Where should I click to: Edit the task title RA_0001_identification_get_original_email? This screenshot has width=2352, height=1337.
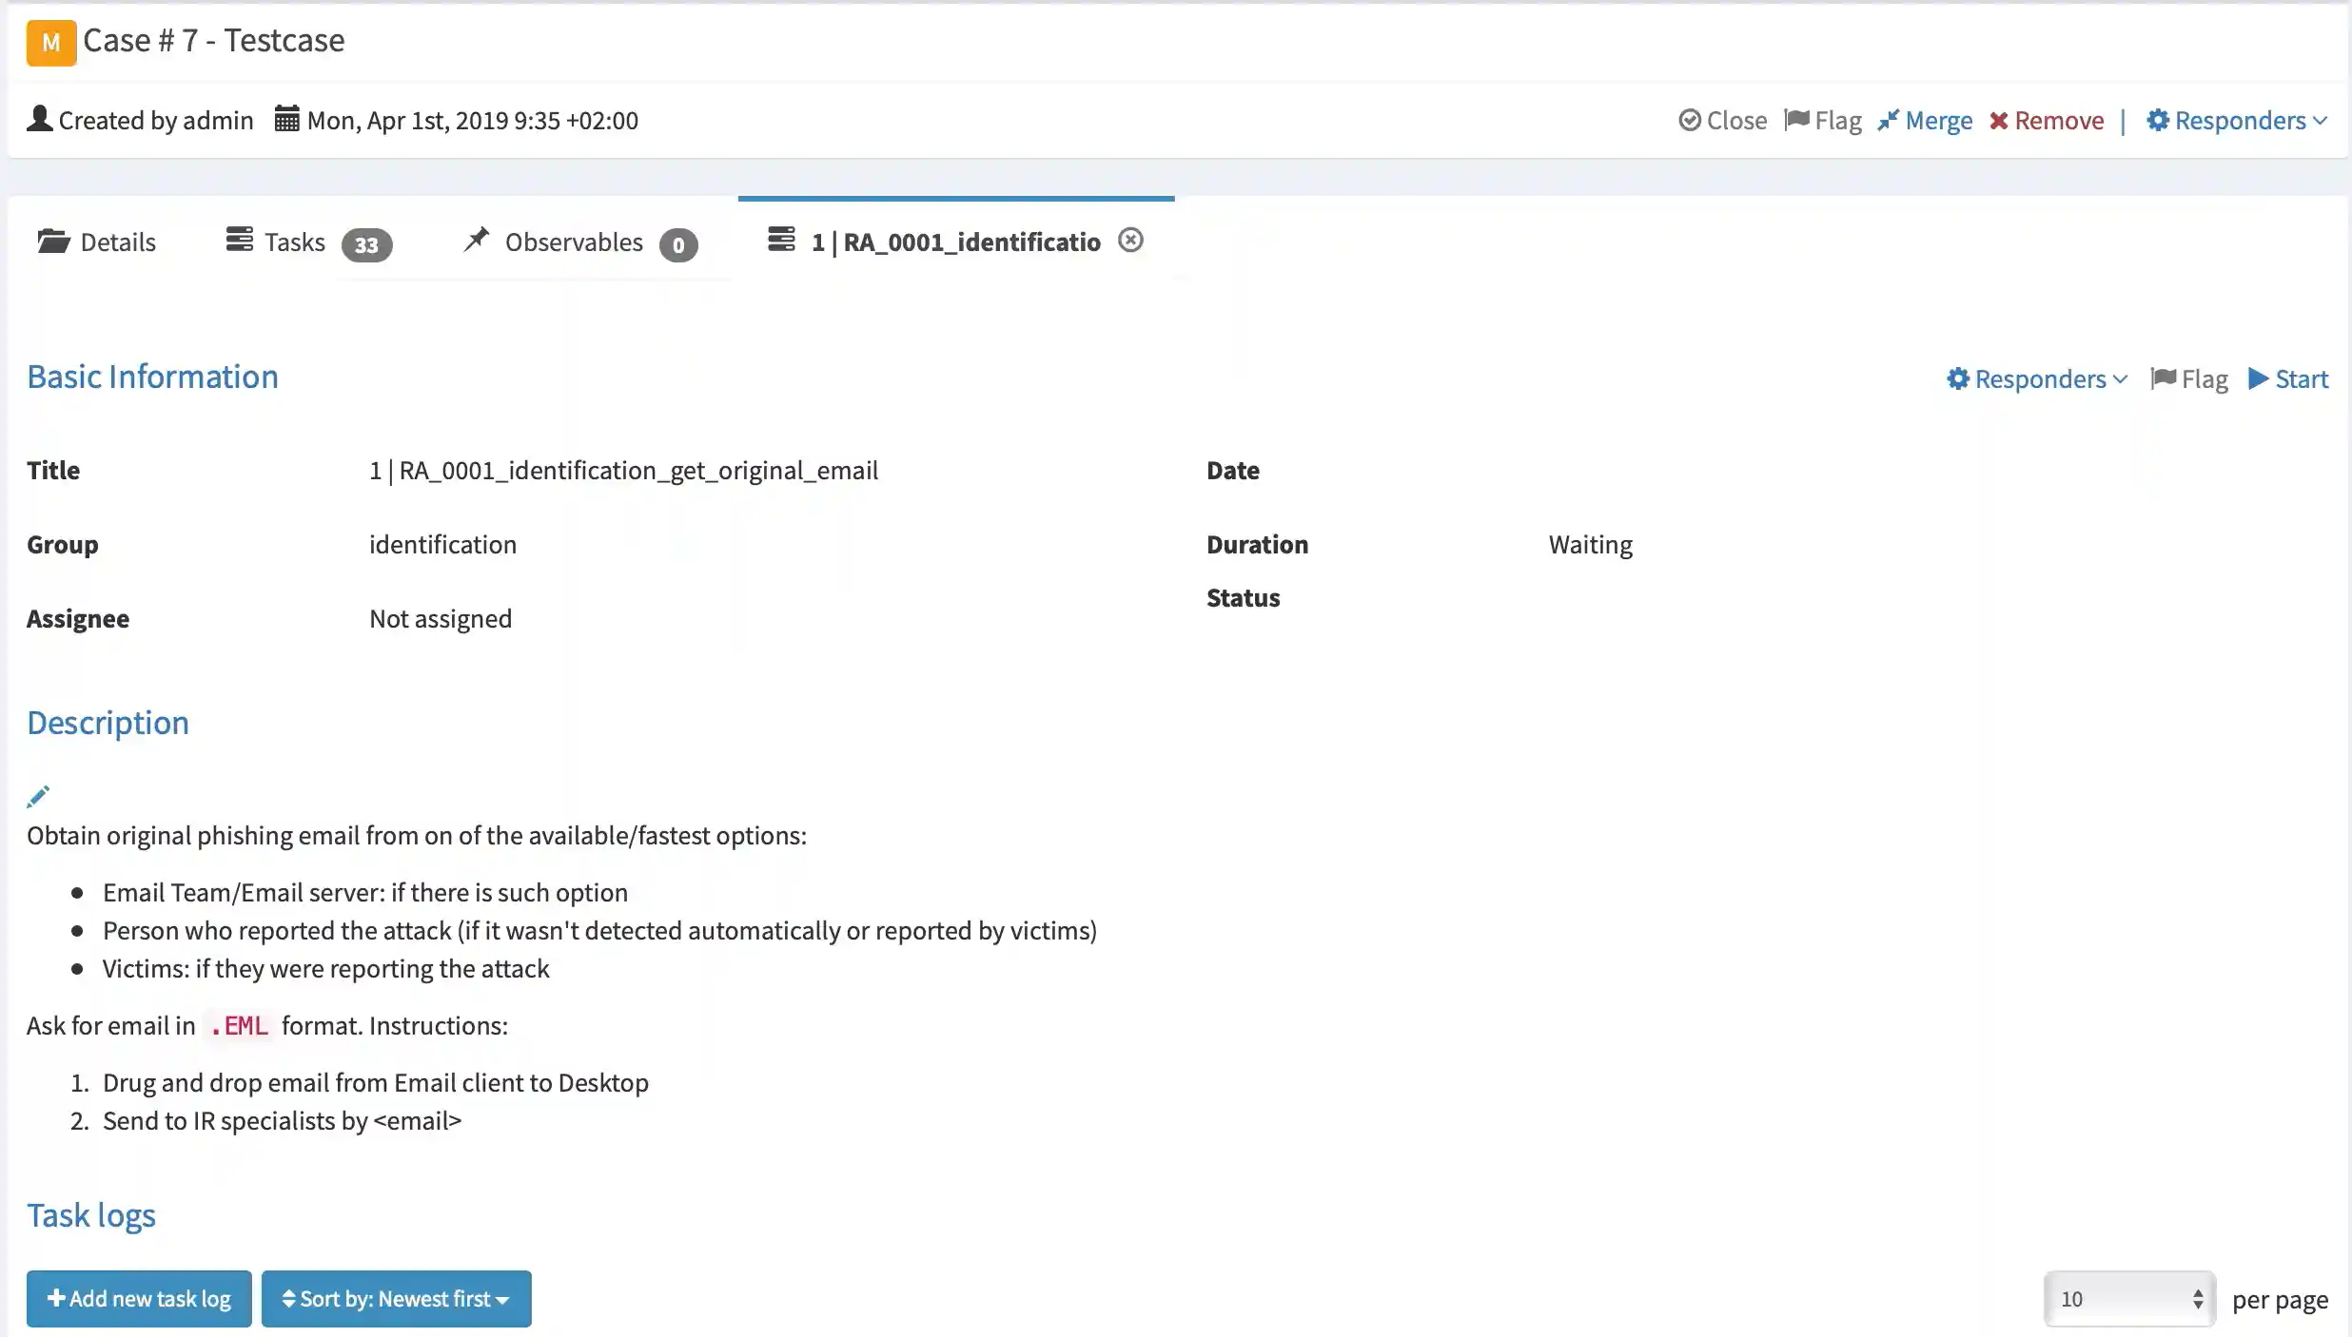pos(623,471)
